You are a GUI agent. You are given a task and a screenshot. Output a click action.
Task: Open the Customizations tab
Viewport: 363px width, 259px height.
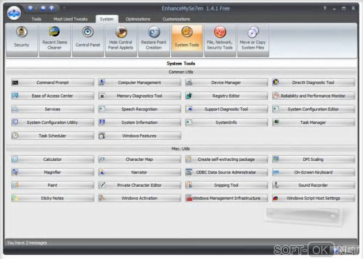tap(176, 19)
